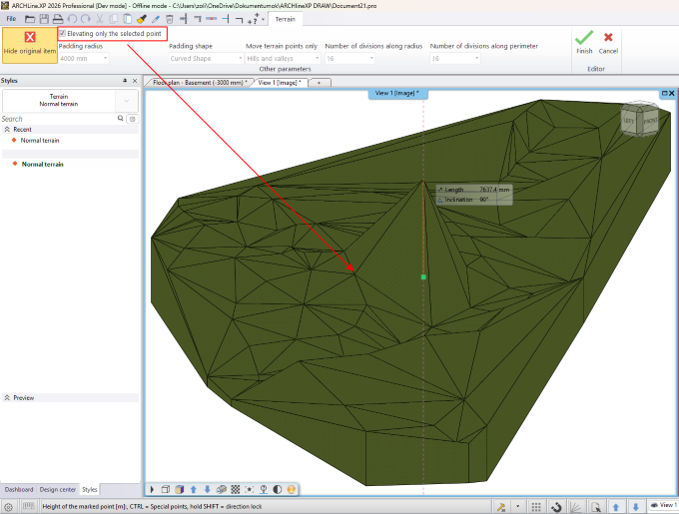
Task: Toggle the checkerboard transparency icon
Action: coord(235,489)
